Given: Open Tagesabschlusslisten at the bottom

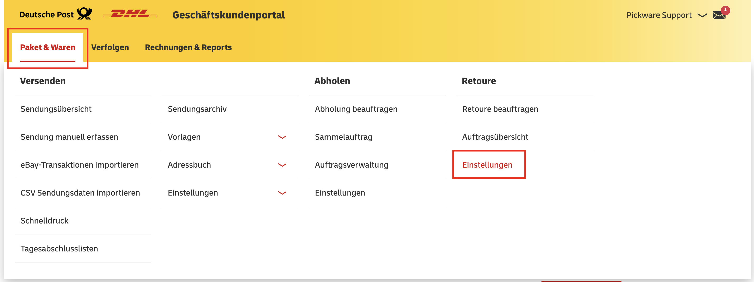Looking at the screenshot, I should [x=59, y=248].
